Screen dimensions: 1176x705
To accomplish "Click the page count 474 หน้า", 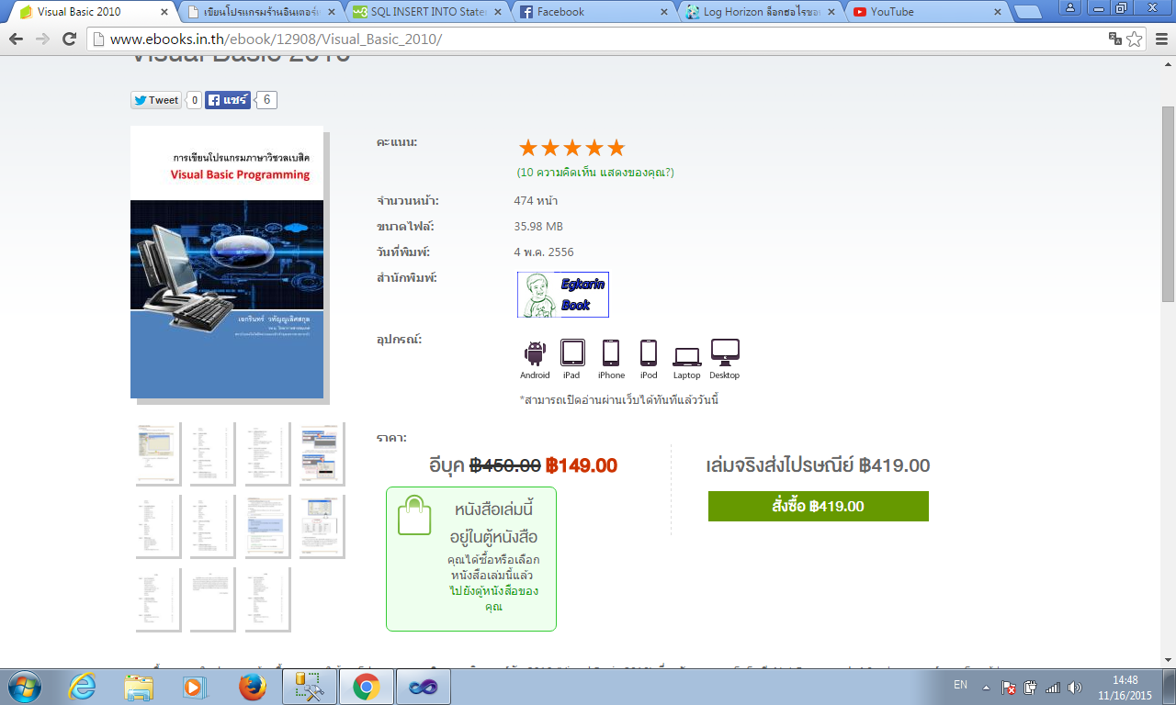I will tap(536, 200).
